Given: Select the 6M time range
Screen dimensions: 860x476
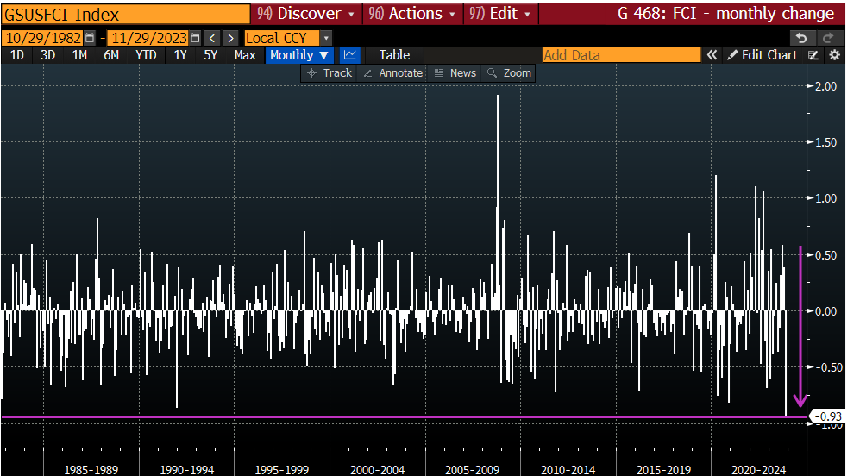Looking at the screenshot, I should coord(111,55).
